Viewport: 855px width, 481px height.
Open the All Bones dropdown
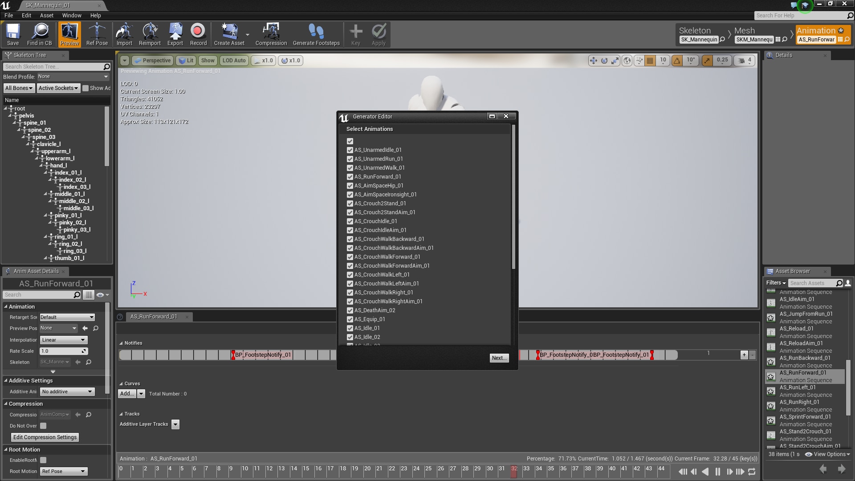tap(19, 88)
